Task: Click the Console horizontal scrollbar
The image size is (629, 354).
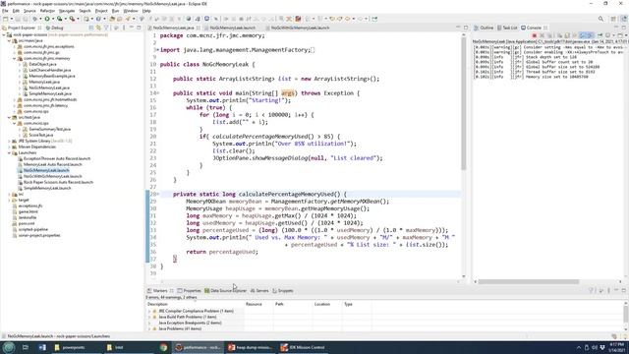Action: [x=529, y=282]
